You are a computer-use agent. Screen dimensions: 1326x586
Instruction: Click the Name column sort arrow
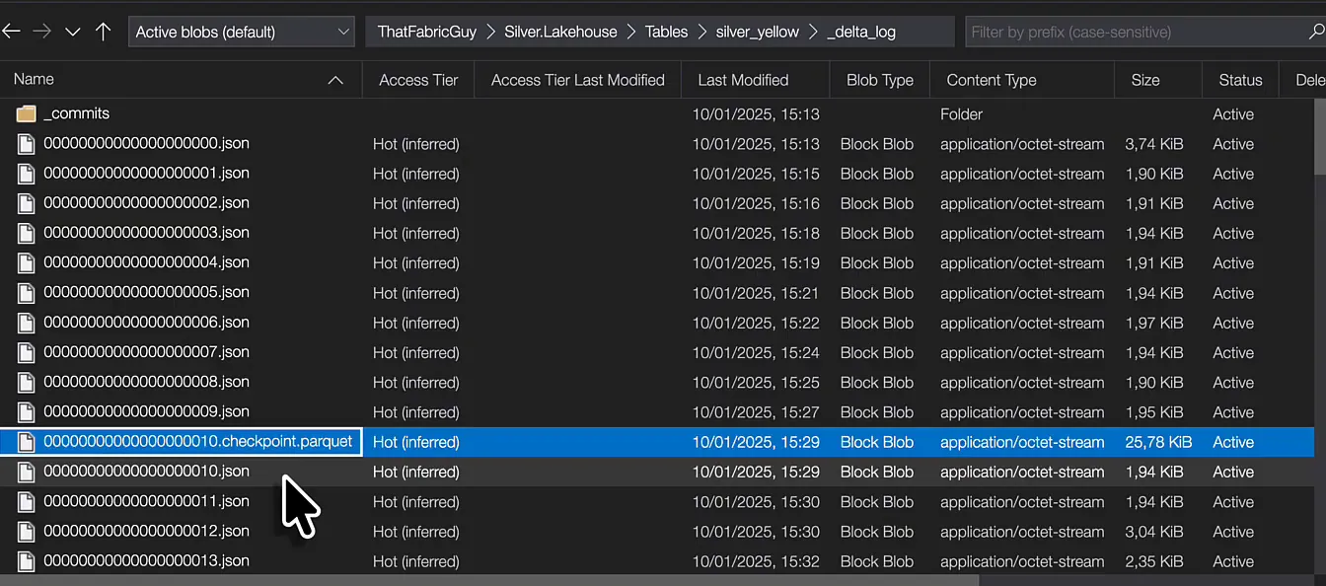pos(335,80)
